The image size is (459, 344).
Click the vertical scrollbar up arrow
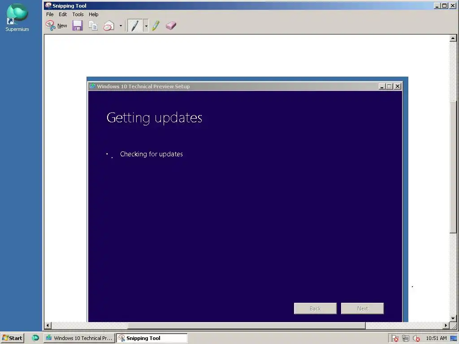pos(453,38)
